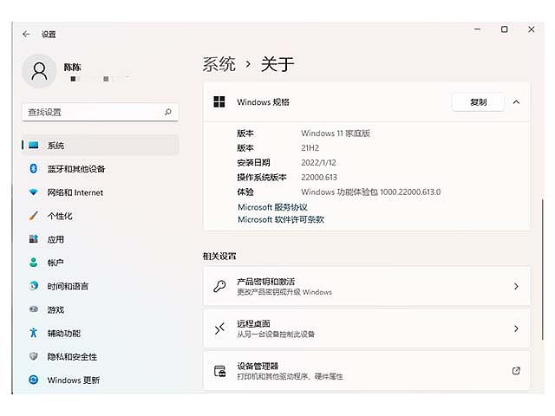Select 时间和语言 globe icon

[x=34, y=286]
